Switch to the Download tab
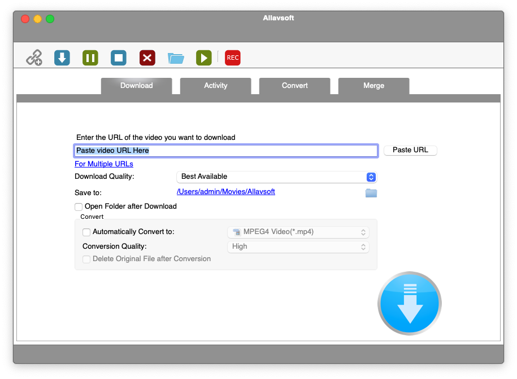 [137, 86]
